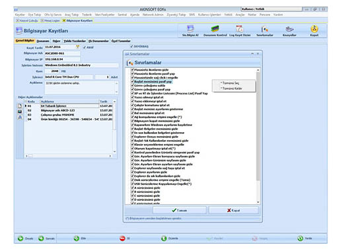
Task: Click the Sınırlamalar dialog header icon
Action: pyautogui.click(x=130, y=63)
